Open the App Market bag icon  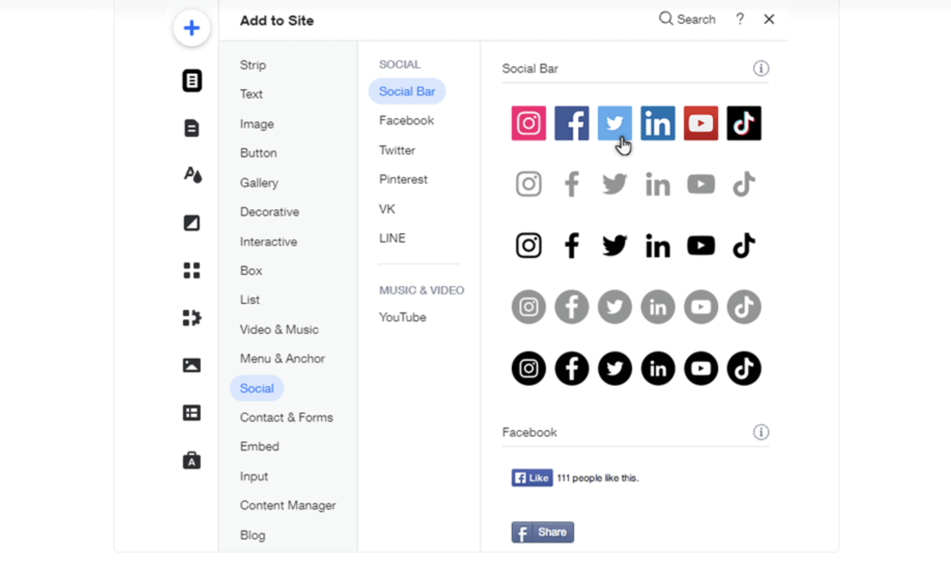tap(191, 460)
